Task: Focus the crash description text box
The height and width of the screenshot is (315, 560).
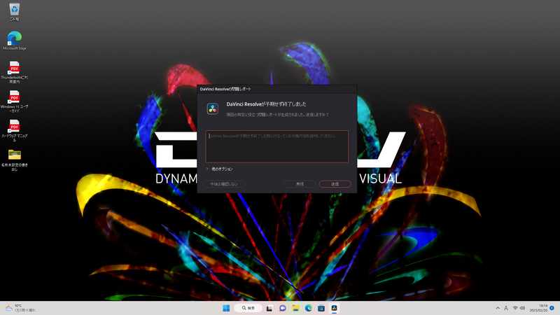Action: pyautogui.click(x=276, y=146)
